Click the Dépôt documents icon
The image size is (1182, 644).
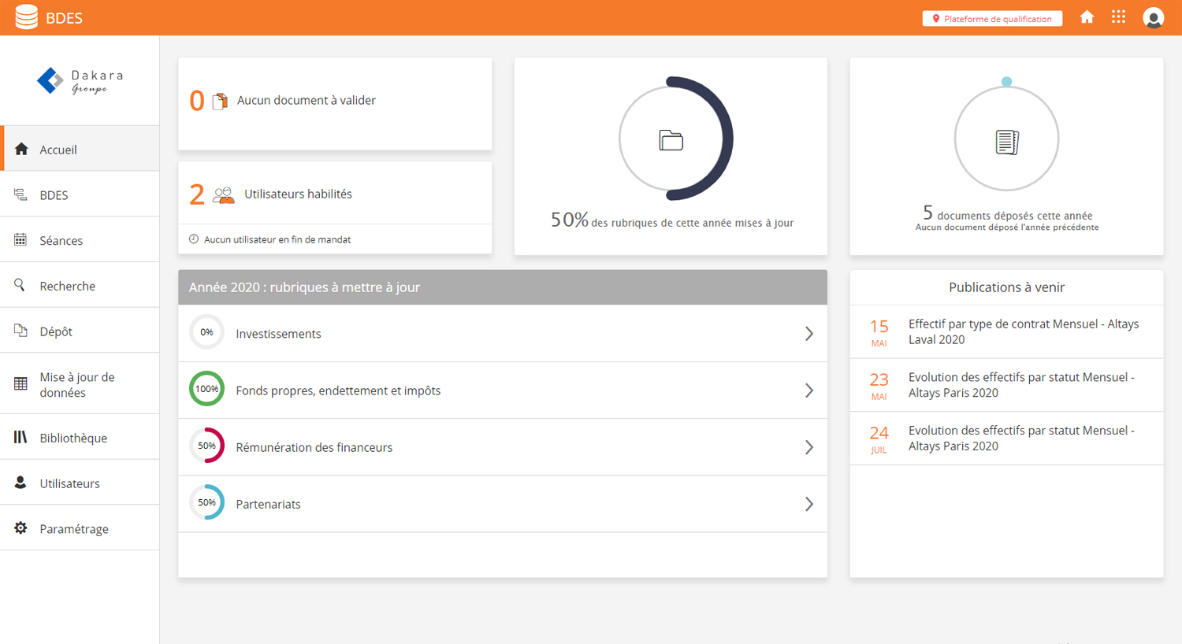(20, 331)
